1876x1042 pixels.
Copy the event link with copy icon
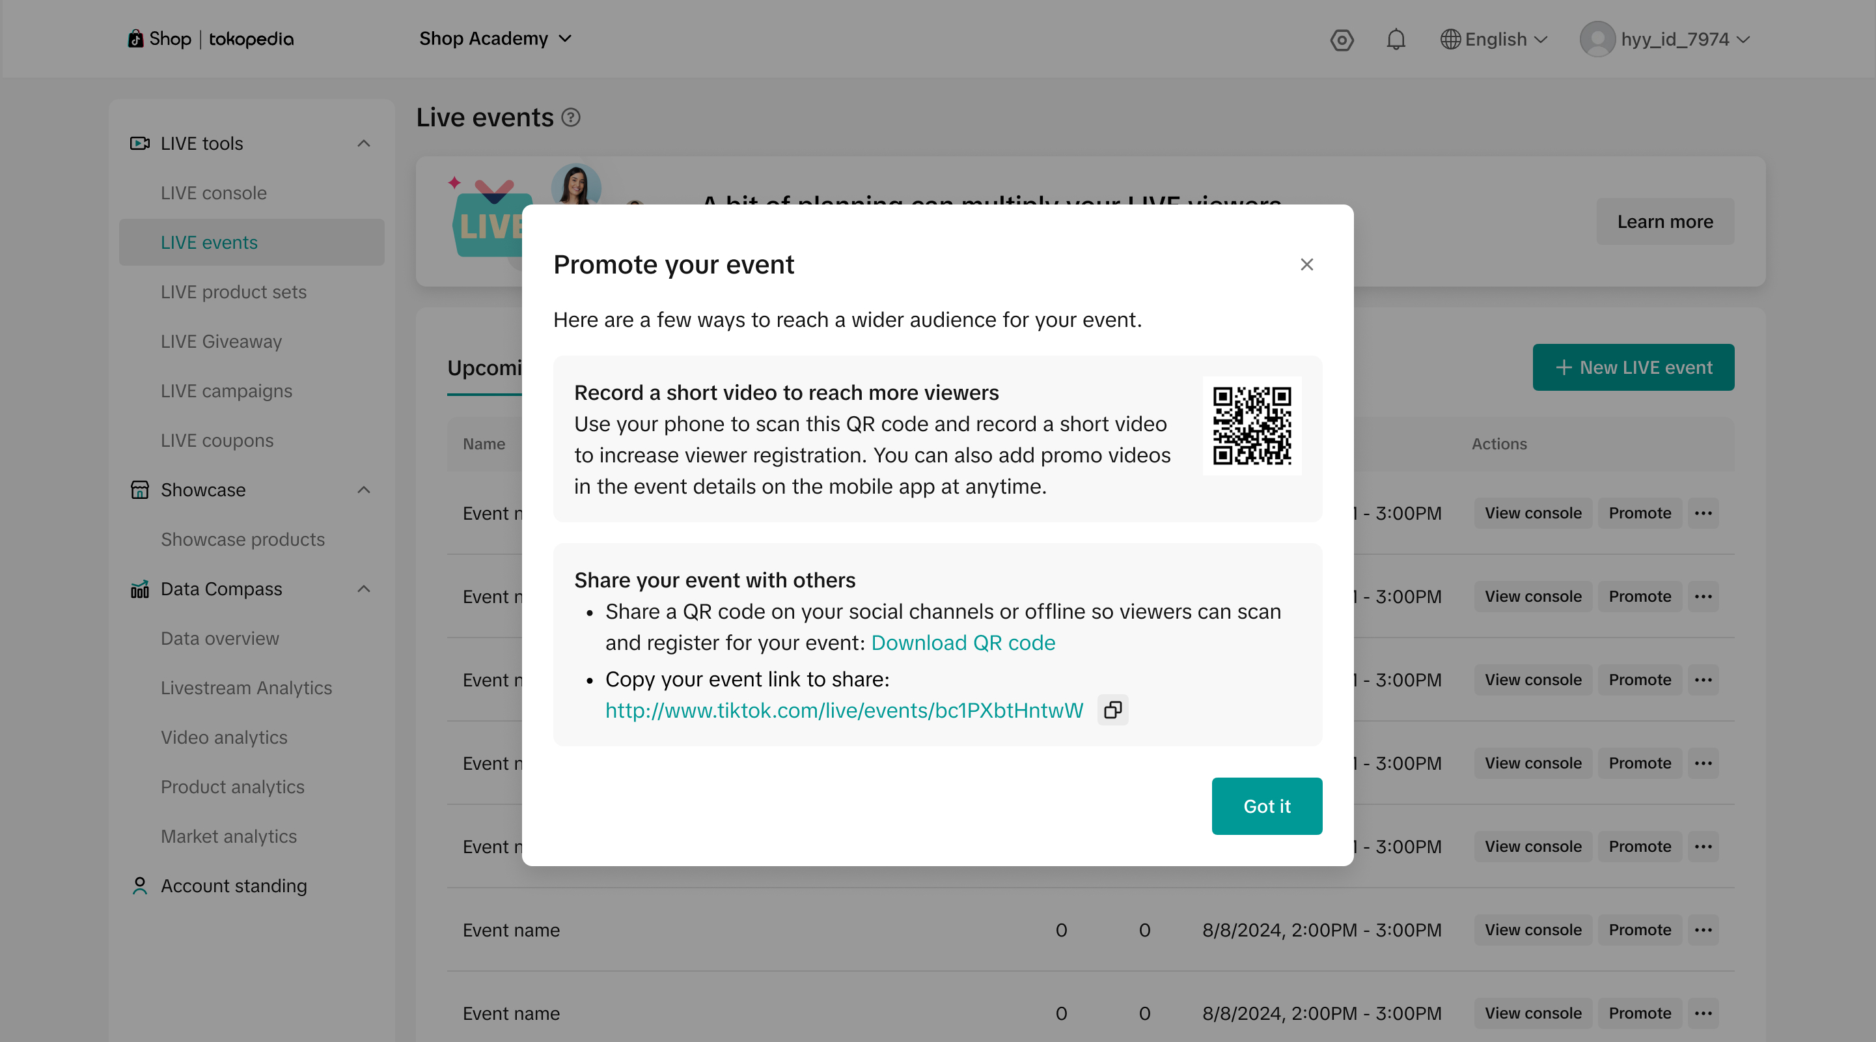[1112, 710]
